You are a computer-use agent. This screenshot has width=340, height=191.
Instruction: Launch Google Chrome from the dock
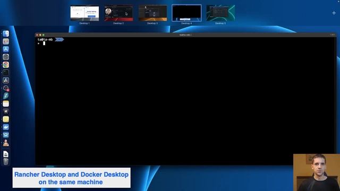tap(6, 65)
